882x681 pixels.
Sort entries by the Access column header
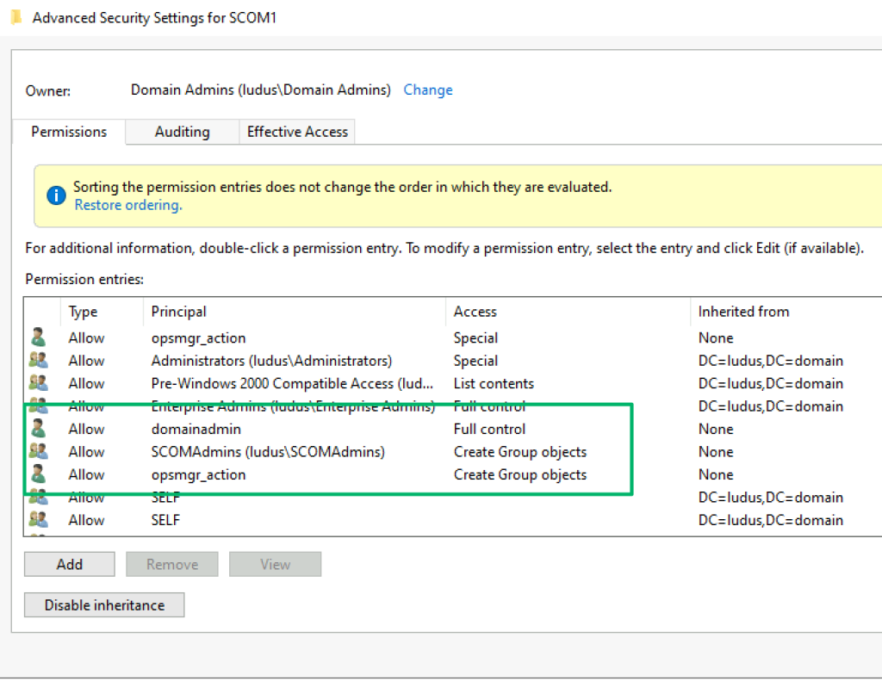[x=475, y=312]
